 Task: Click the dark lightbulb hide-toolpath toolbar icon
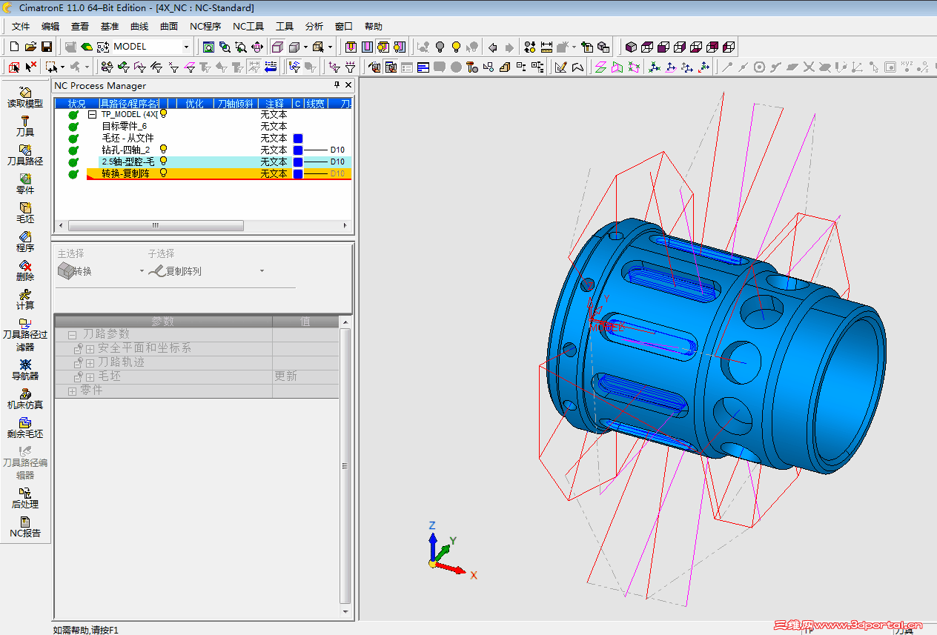coord(440,47)
